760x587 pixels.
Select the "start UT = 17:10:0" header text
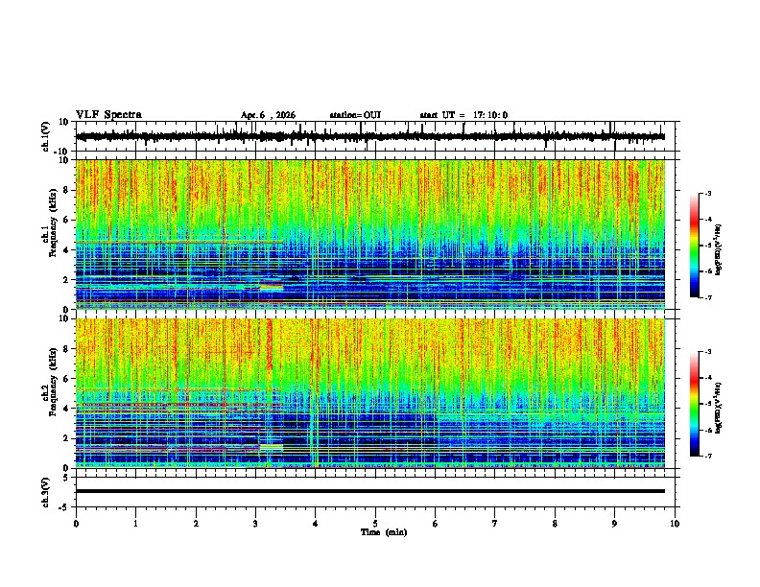point(463,115)
